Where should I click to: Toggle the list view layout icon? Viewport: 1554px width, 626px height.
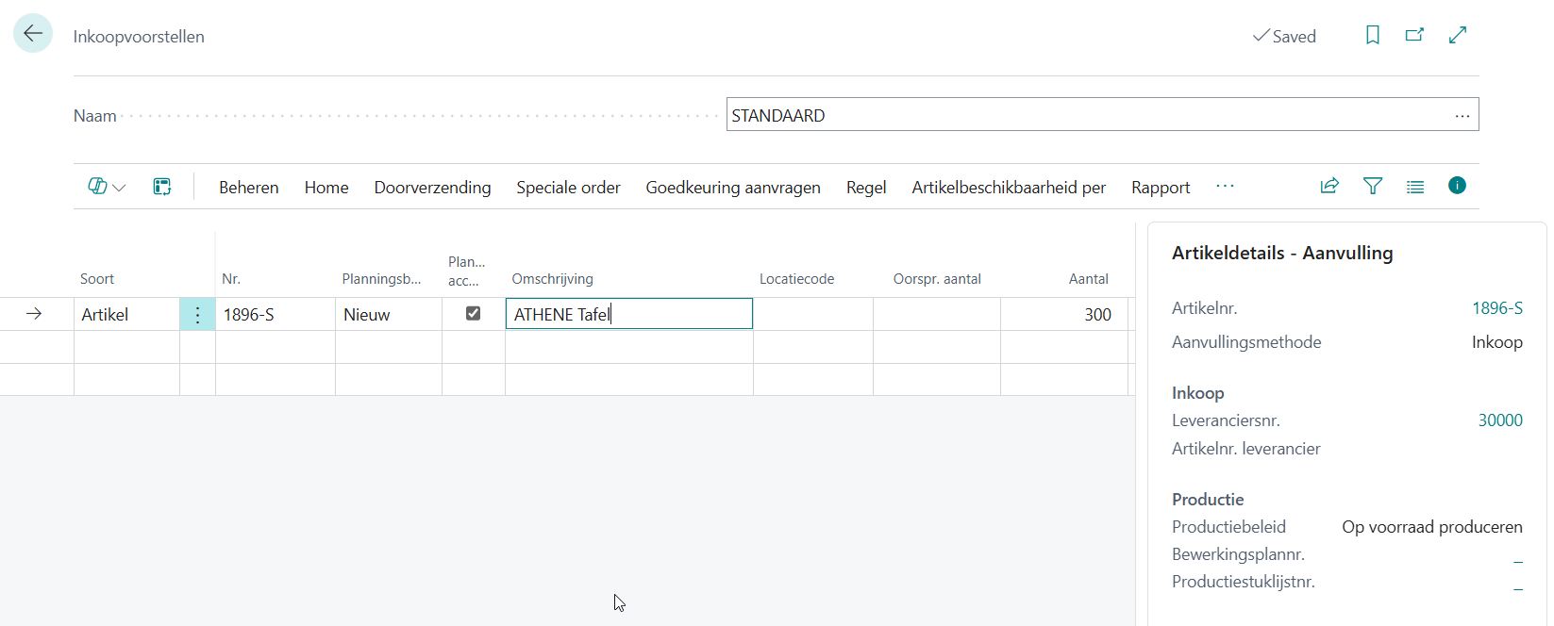pos(1415,187)
